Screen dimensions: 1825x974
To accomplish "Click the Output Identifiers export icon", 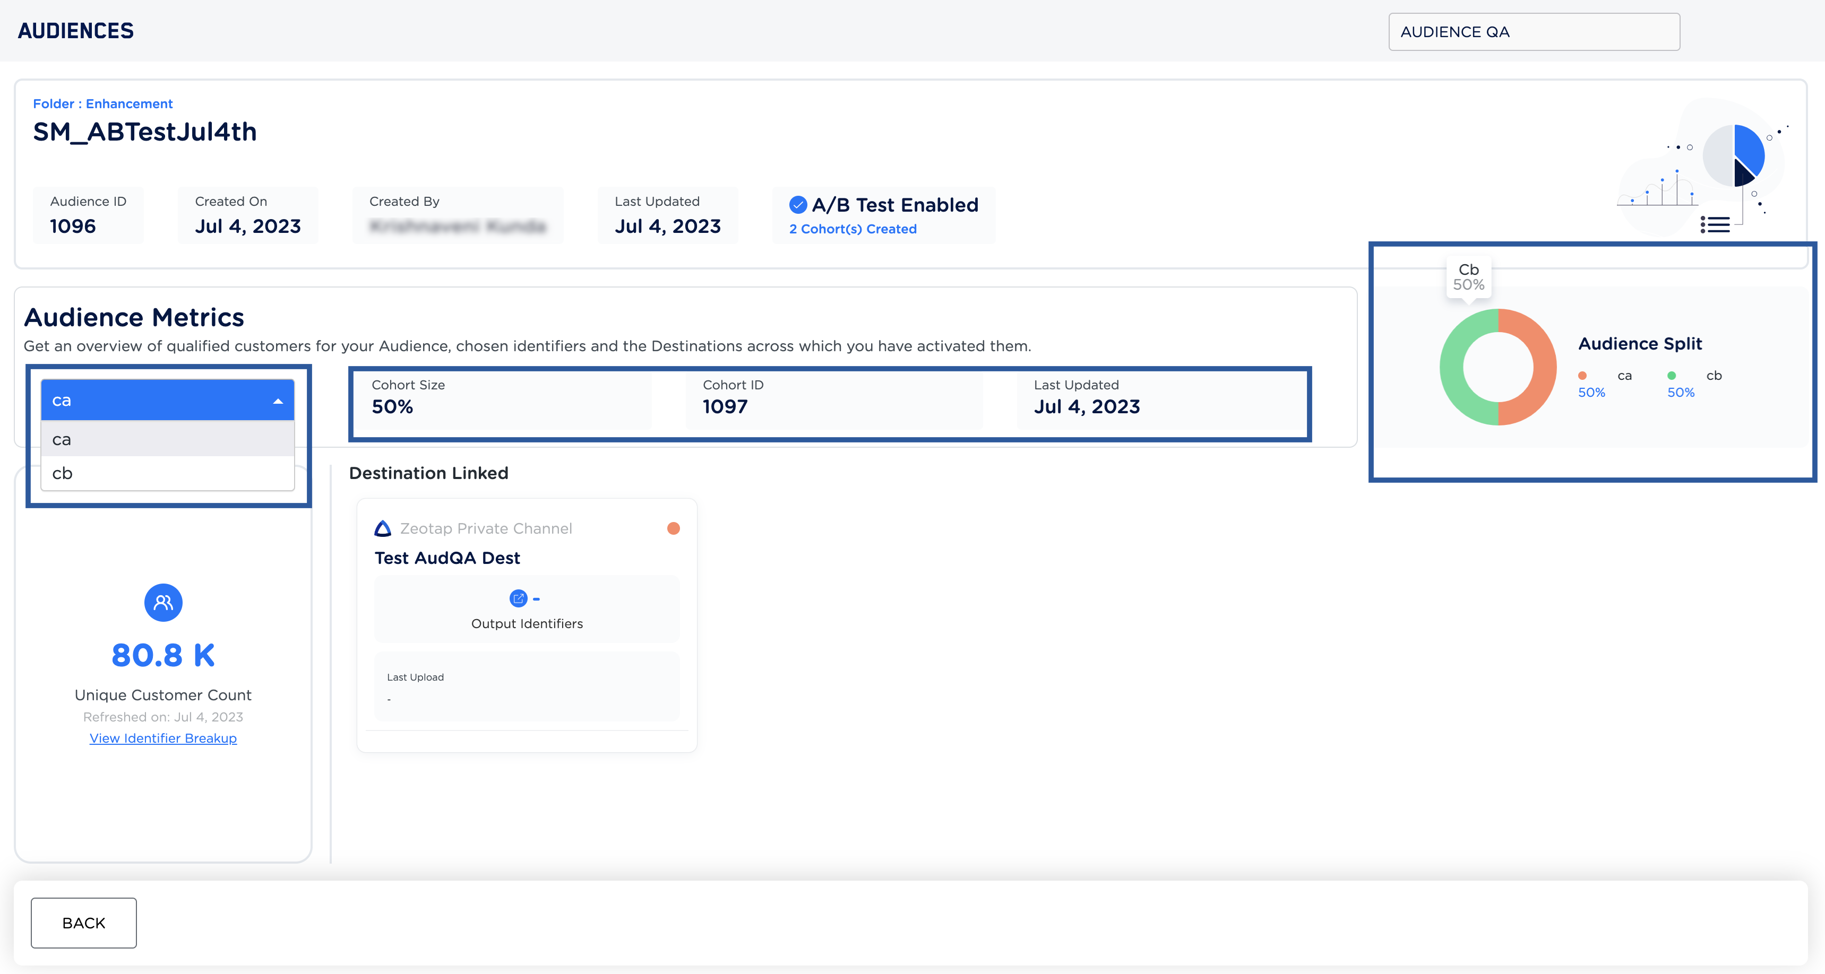I will (519, 599).
